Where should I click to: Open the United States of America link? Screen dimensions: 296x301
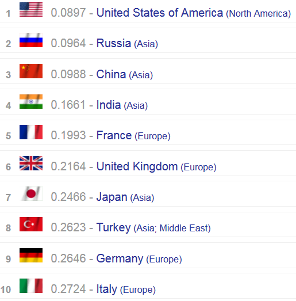pos(160,13)
